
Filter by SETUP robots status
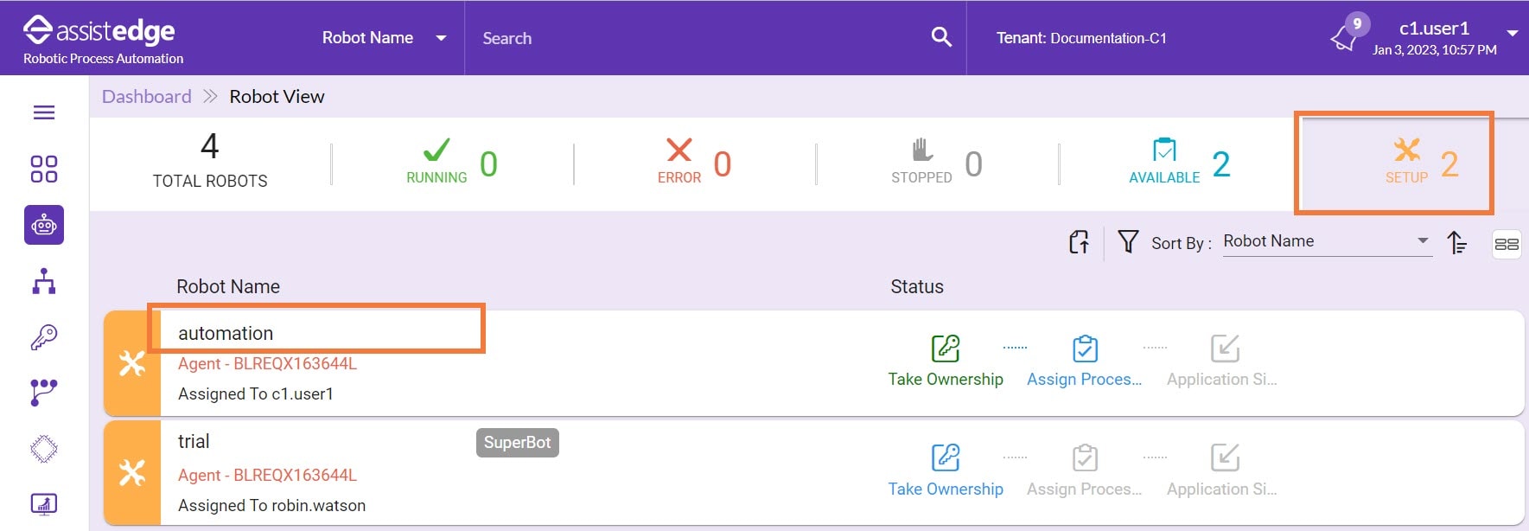1422,163
